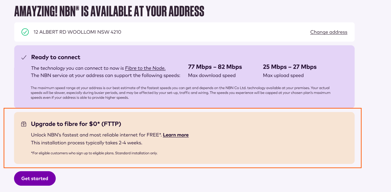The image size is (391, 192).
Task: Click the Get started button
Action: click(35, 179)
